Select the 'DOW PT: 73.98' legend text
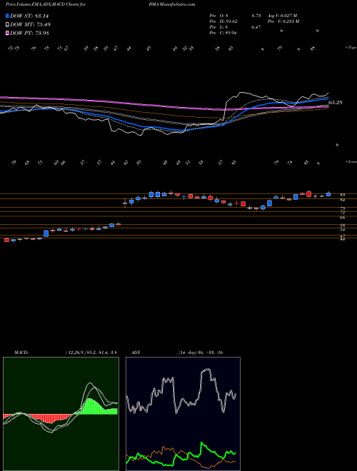Screen dimensions: 357x471 point(30,33)
